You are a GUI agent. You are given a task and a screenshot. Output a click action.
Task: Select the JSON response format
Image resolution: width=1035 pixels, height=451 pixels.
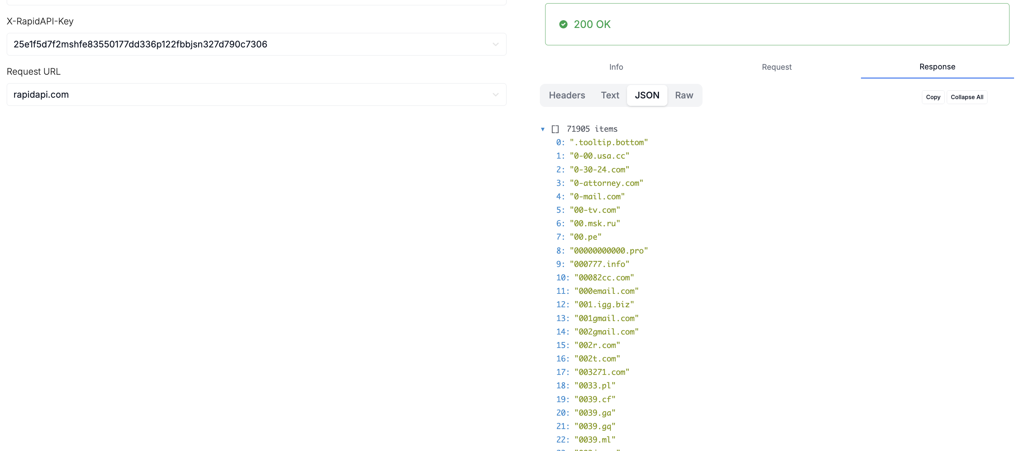pyautogui.click(x=647, y=95)
